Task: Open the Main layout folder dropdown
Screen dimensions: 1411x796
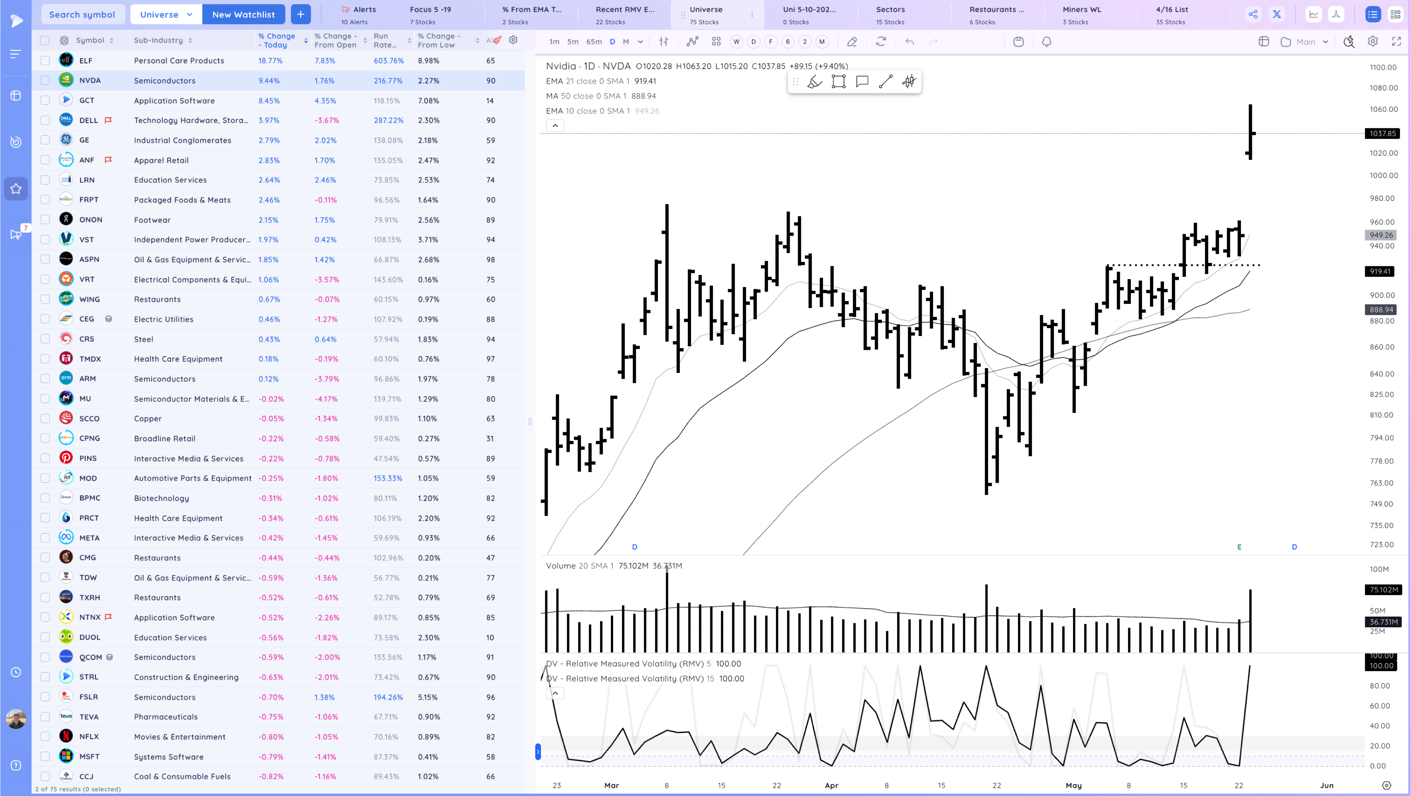Action: [x=1305, y=42]
